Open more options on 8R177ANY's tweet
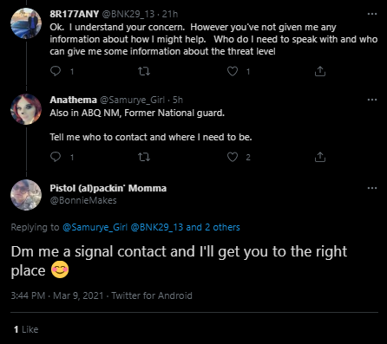This screenshot has height=344, width=387. (x=372, y=14)
